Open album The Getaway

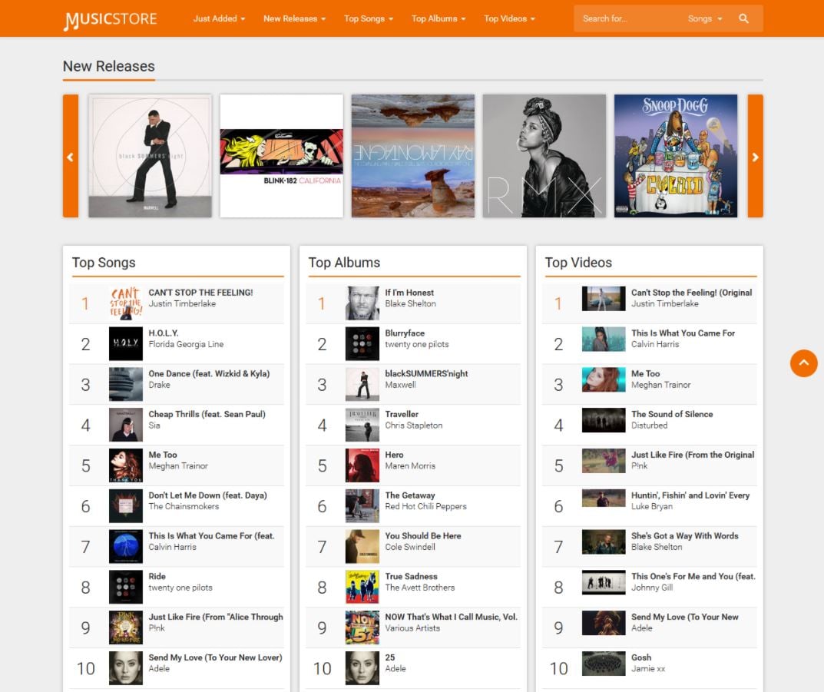[410, 495]
